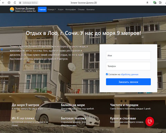Bookmark the page with the bookmark icon

(x=147, y=3)
